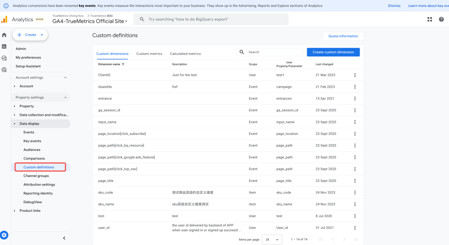Open Reports icon in left rail
The image size is (449, 245).
click(4, 47)
